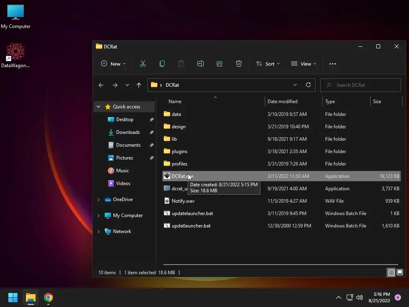
Task: Show hidden system tray icons
Action: coord(339,297)
